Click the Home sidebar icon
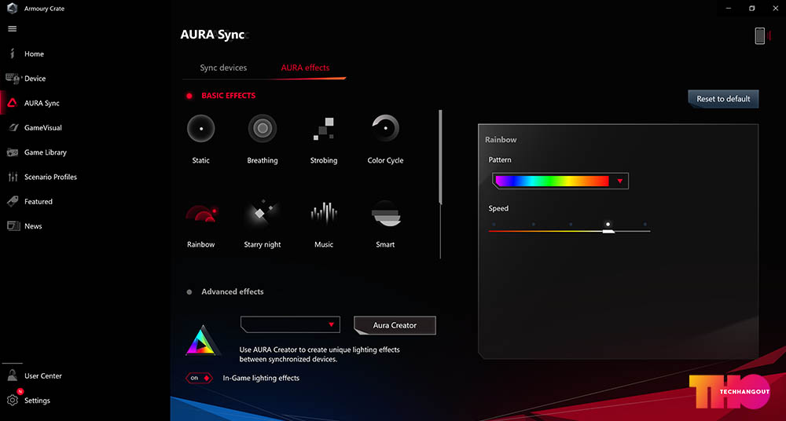 point(13,53)
